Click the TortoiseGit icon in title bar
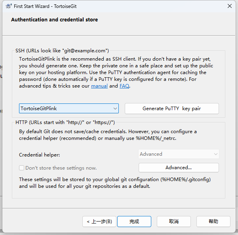Screen dimensions: 238x235 click(x=8, y=6)
